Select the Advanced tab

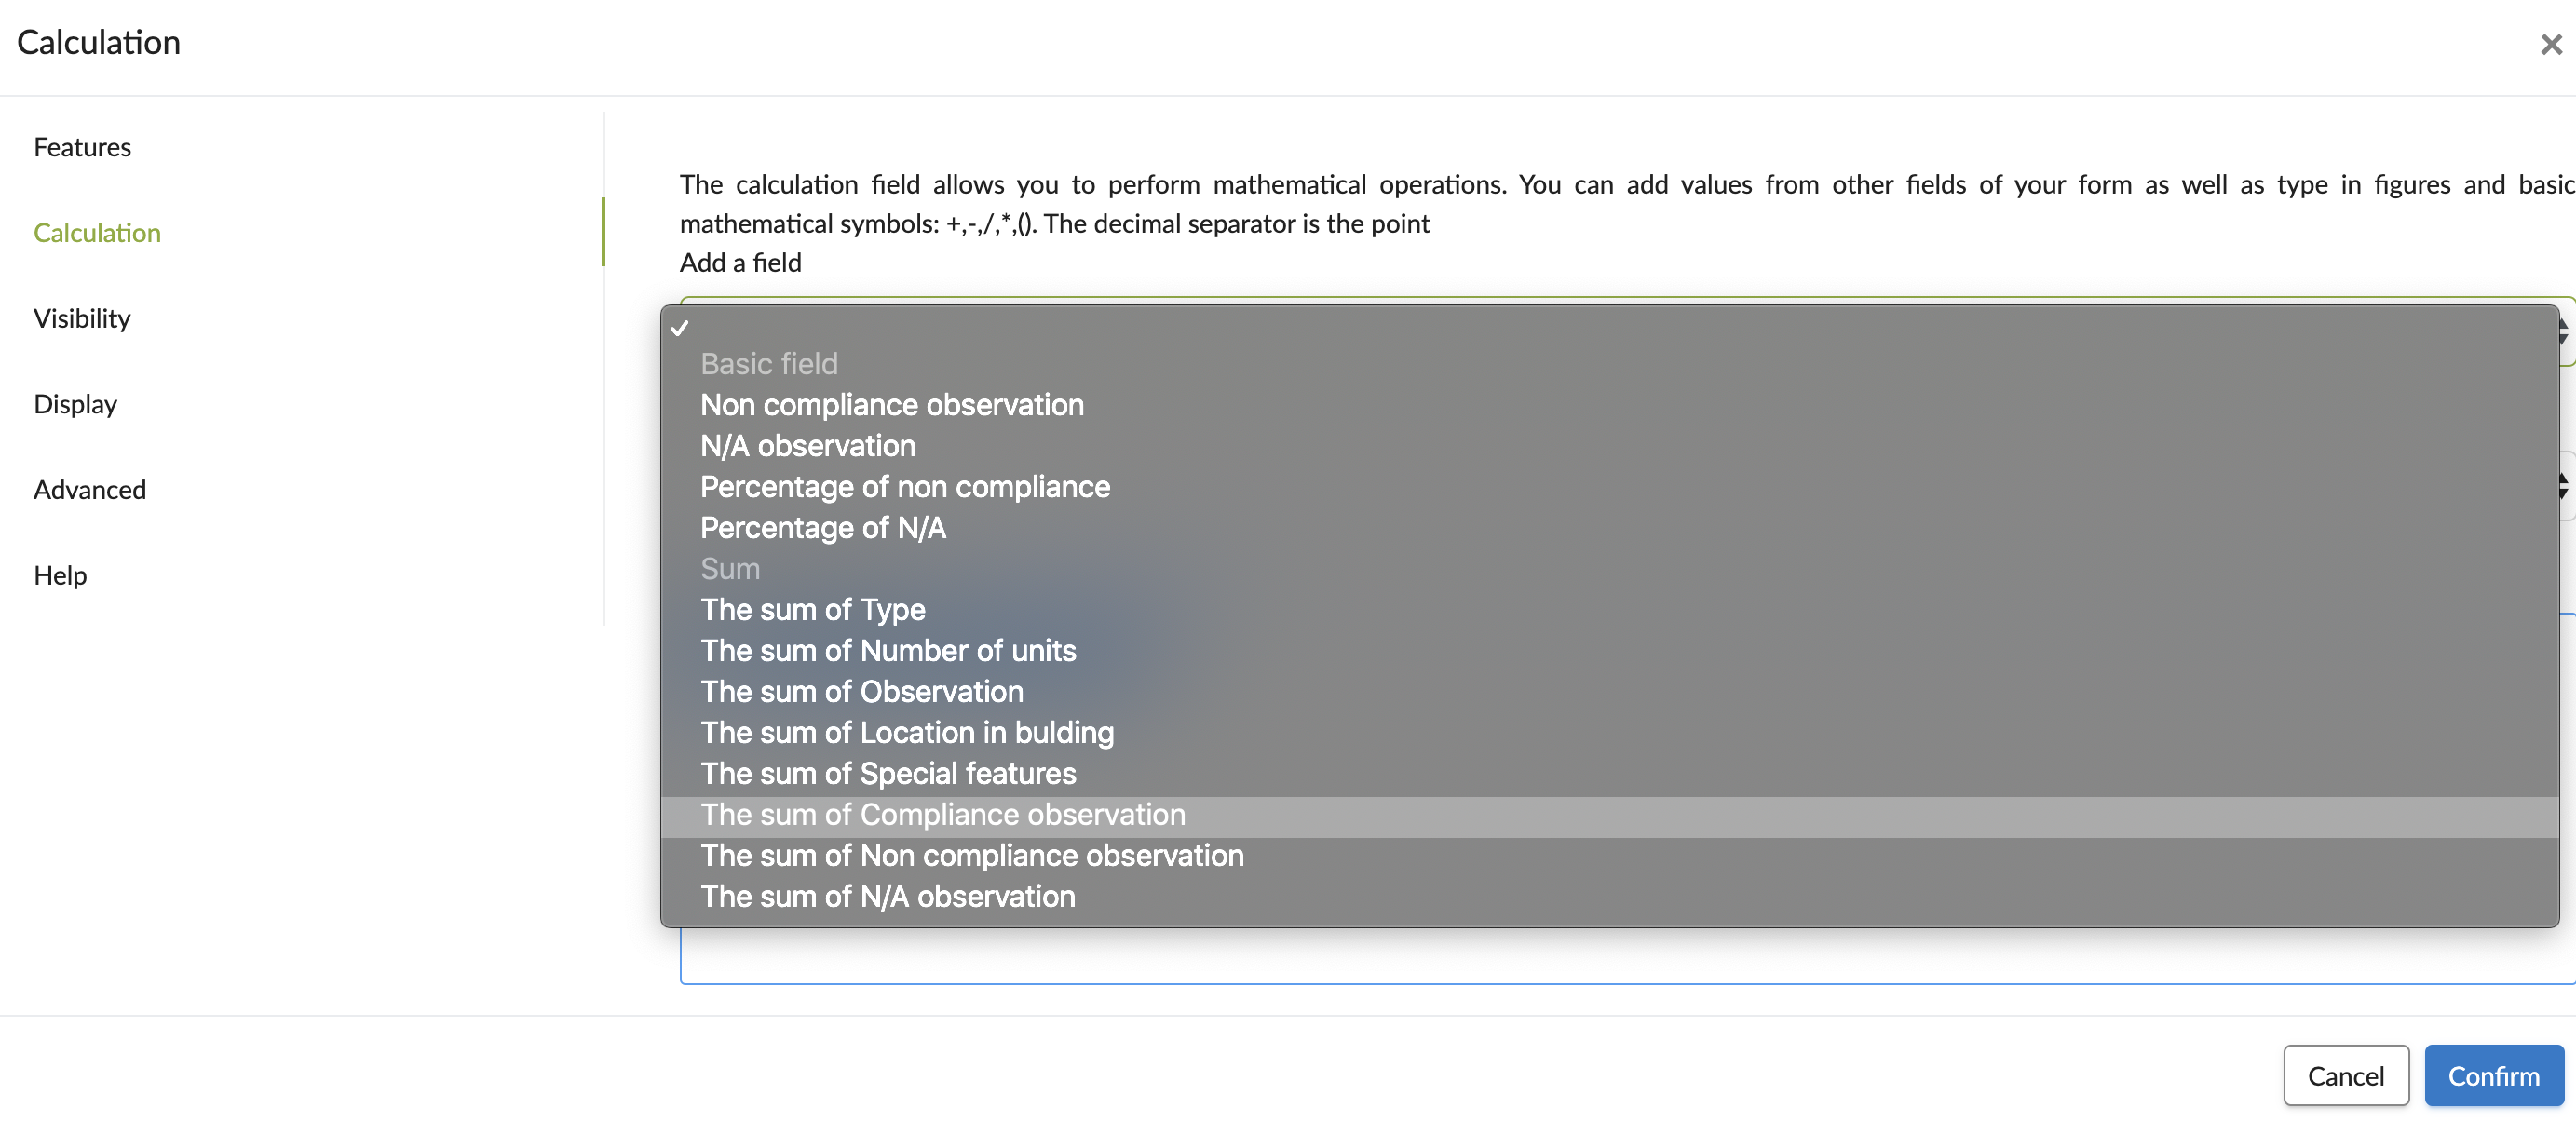(90, 490)
